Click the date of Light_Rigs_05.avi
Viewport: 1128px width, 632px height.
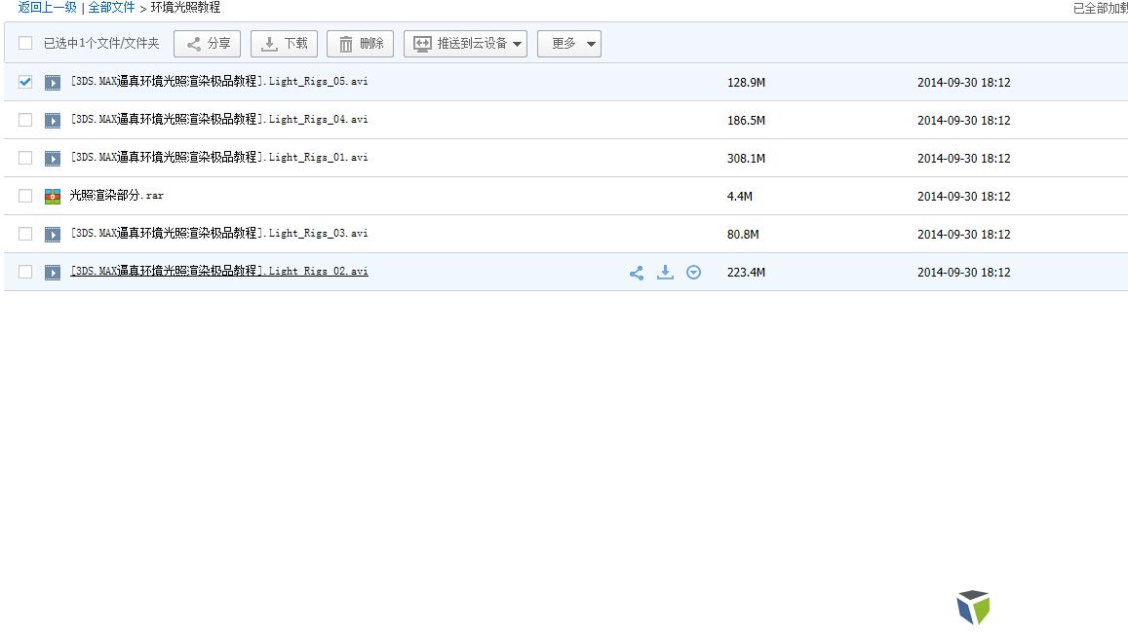coord(964,83)
